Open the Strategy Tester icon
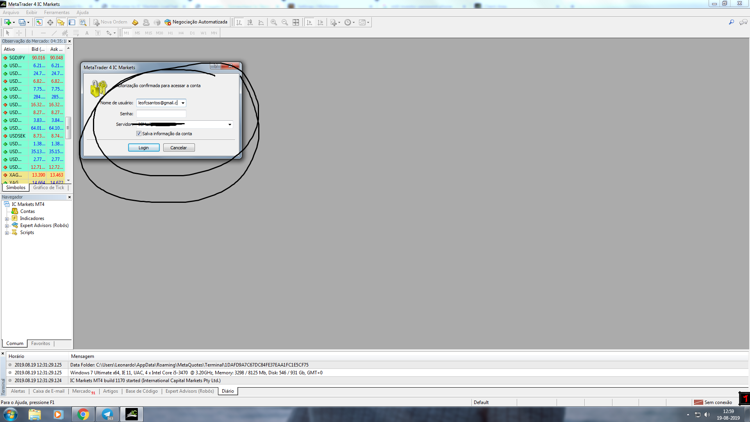 [83, 22]
